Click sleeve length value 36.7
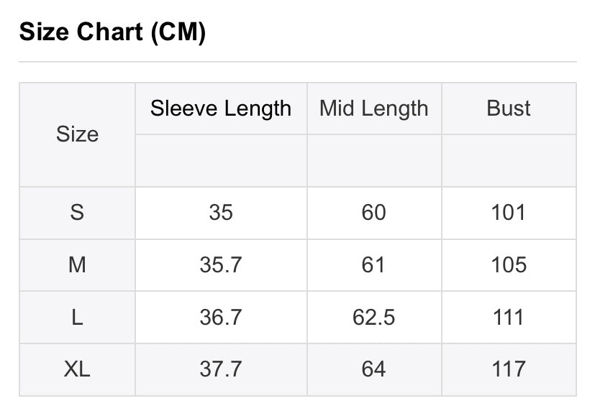595x411 pixels. coord(221,317)
